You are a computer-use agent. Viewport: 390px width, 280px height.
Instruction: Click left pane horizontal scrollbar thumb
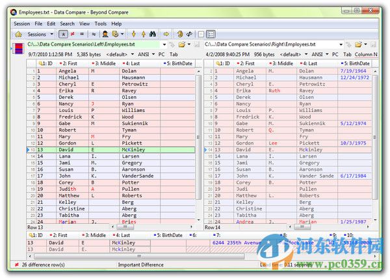click(125, 227)
